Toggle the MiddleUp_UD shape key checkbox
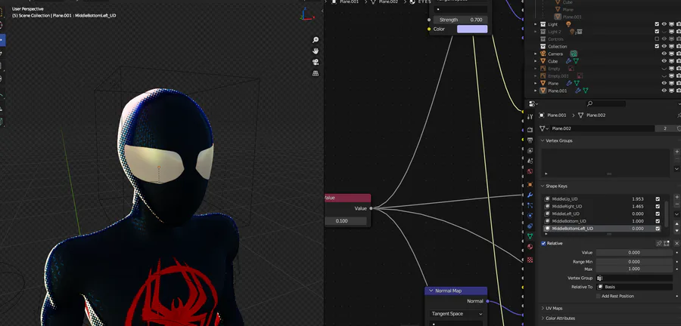Screen dimensions: 681x326 (658, 199)
